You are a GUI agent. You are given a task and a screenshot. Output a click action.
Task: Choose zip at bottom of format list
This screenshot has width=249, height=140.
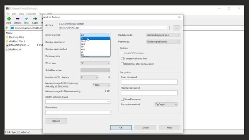(x=95, y=54)
